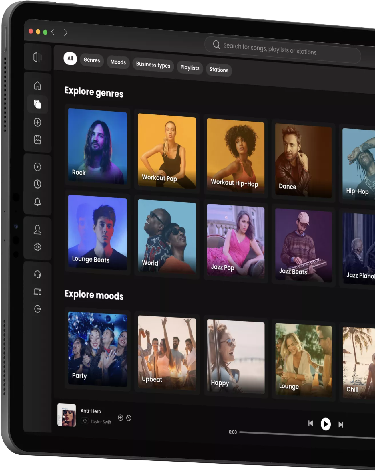Open the Workout Hip-Hop genre card
Screen dimensions: 375x471
[236, 156]
